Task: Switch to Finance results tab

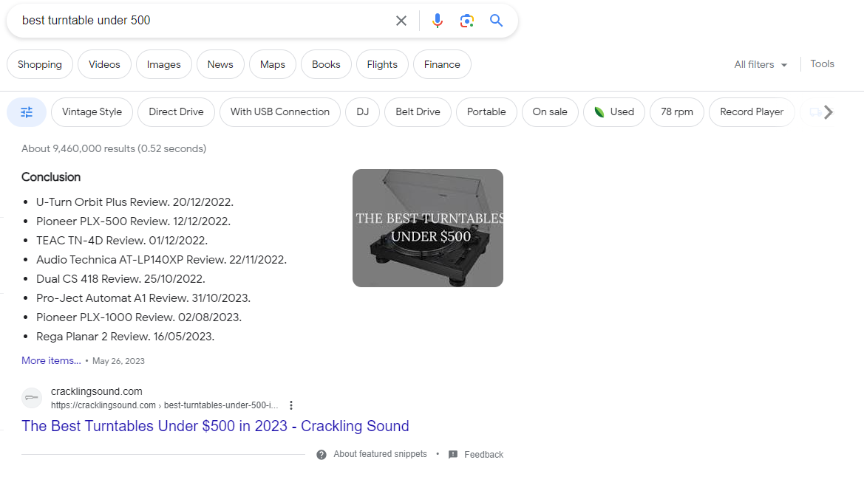Action: pyautogui.click(x=442, y=64)
